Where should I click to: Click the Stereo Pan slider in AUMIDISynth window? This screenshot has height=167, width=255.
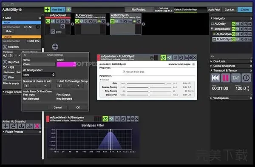click(149, 95)
